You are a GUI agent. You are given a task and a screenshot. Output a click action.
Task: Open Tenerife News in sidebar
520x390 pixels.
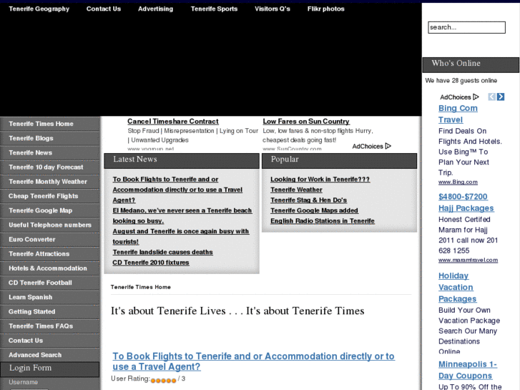(50, 152)
